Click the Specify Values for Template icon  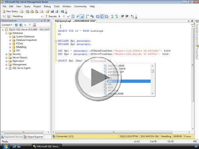click(x=132, y=16)
